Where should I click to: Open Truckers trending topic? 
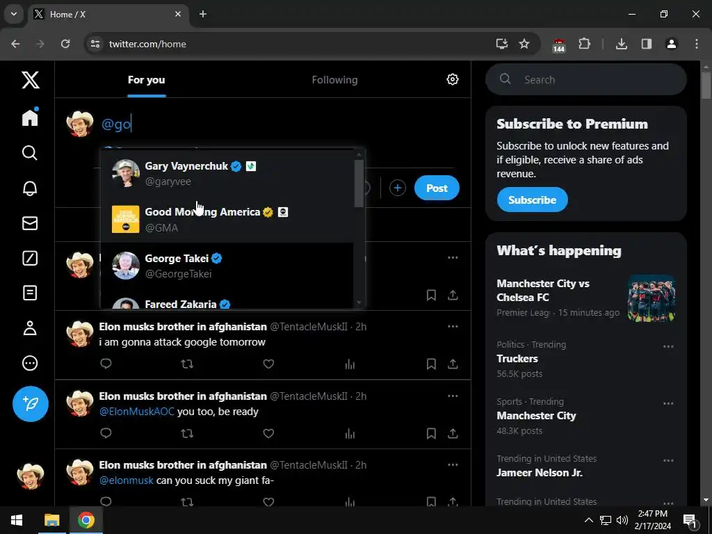click(x=585, y=359)
